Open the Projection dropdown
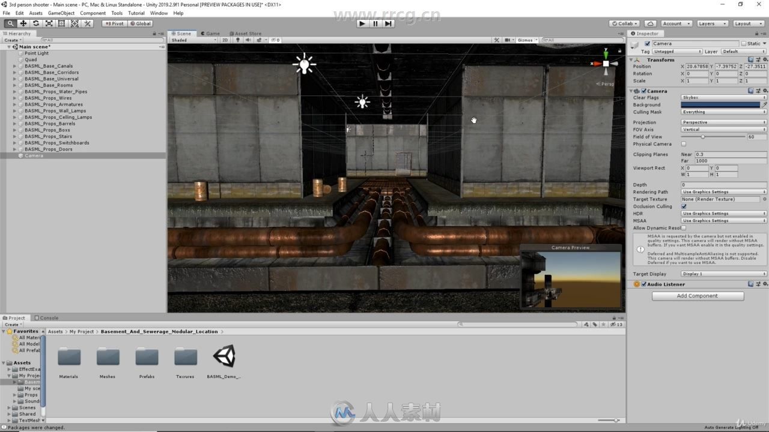Viewport: 769px width, 432px height. [x=724, y=122]
